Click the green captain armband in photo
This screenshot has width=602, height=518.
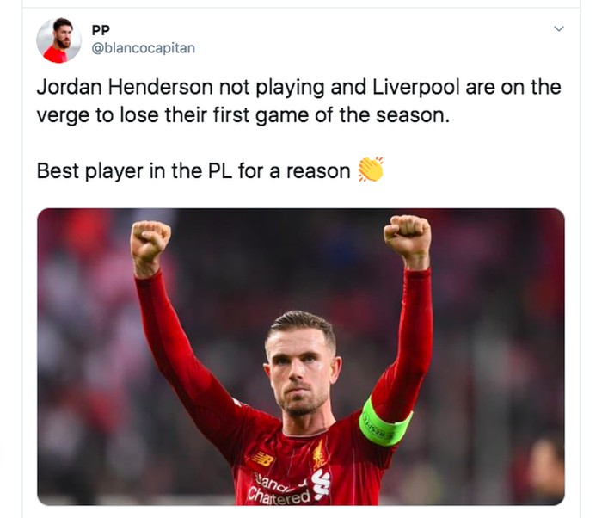point(384,422)
